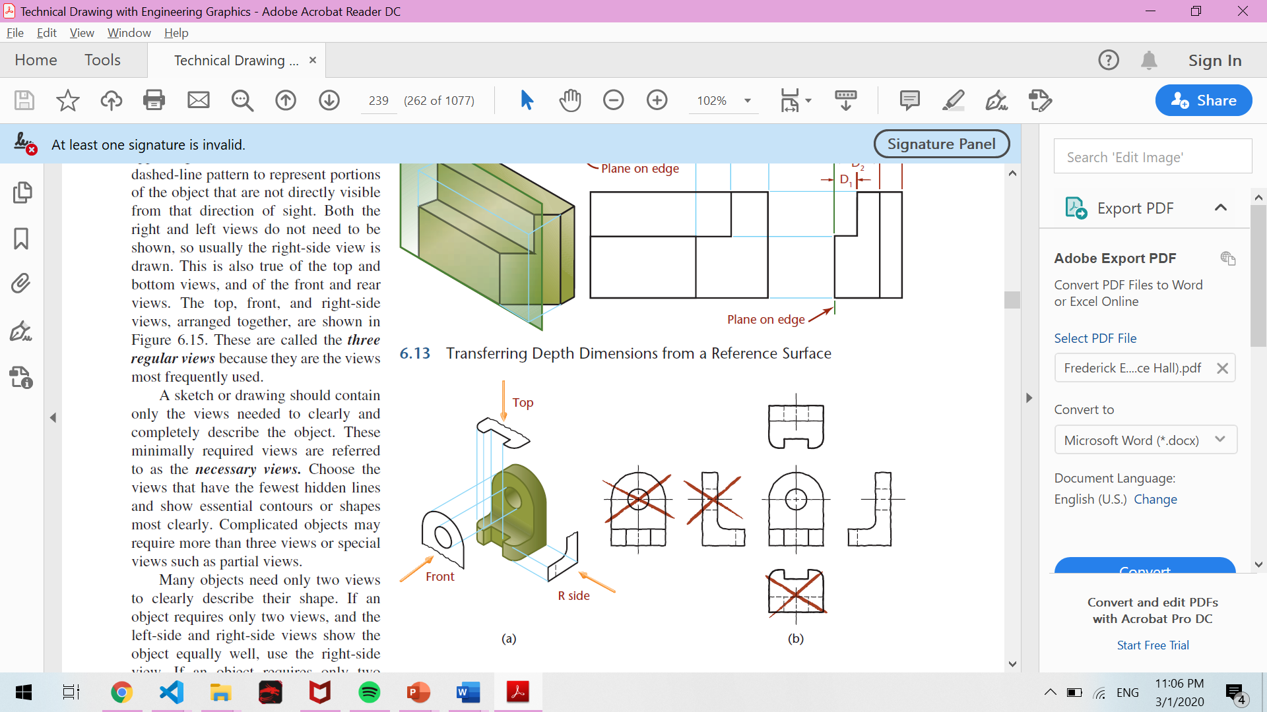Open the Signature Panel
Viewport: 1267px width, 712px height.
pyautogui.click(x=941, y=144)
